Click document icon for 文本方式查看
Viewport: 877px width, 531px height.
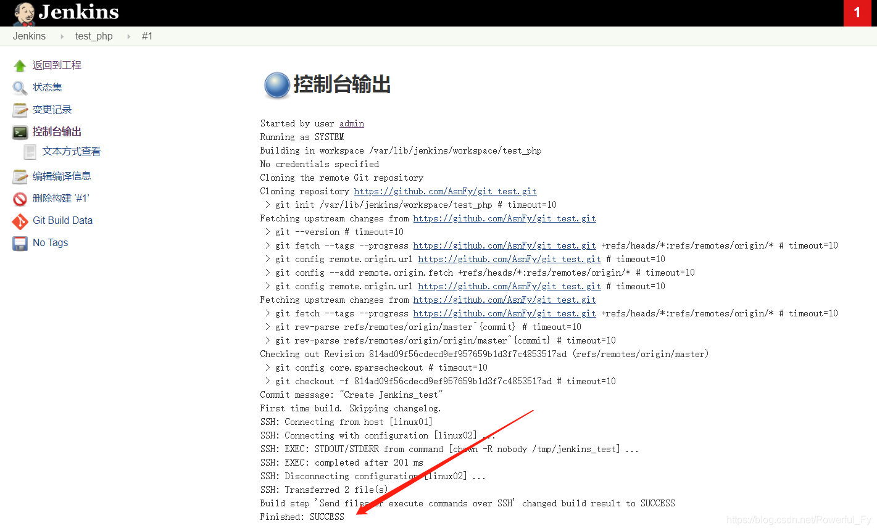(30, 152)
